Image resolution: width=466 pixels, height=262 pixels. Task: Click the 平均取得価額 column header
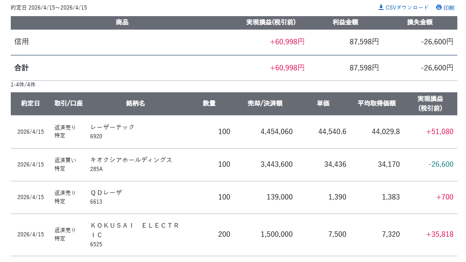pos(377,103)
